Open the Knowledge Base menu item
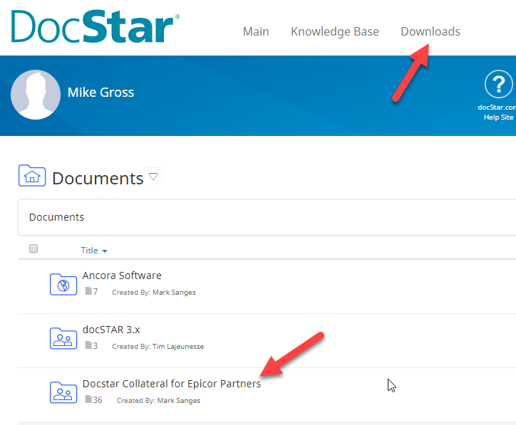Viewport: 516px width, 425px height. coord(335,31)
